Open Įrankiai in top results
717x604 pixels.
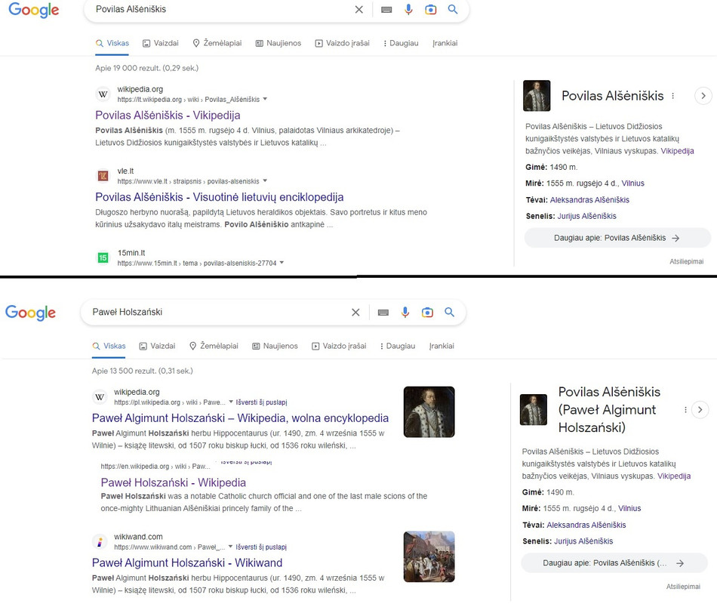point(445,43)
